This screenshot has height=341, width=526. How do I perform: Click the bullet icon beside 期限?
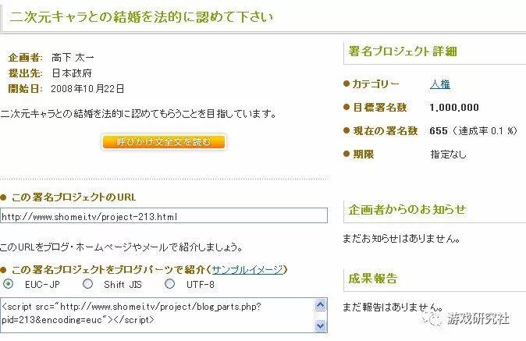click(347, 155)
